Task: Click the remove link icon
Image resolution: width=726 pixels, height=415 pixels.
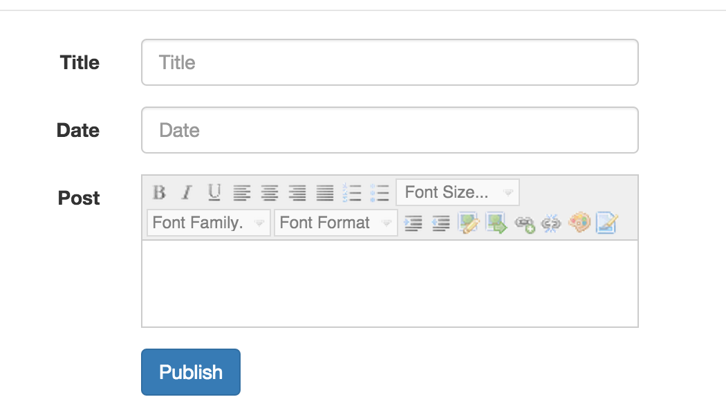Action: pyautogui.click(x=551, y=223)
